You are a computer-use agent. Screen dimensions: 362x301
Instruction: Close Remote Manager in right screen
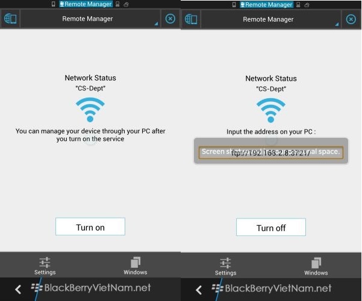(x=351, y=19)
